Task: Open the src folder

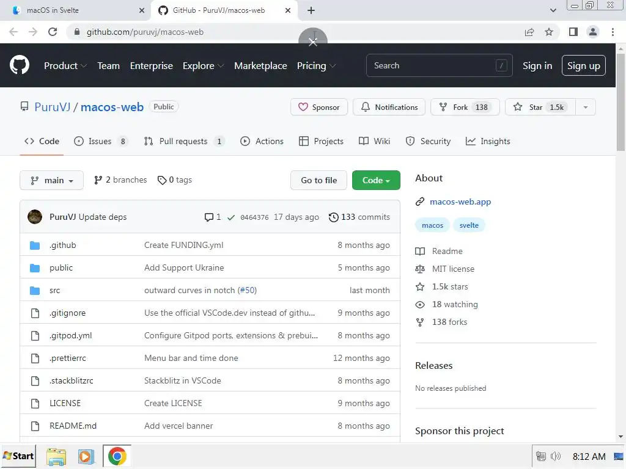Action: point(54,290)
